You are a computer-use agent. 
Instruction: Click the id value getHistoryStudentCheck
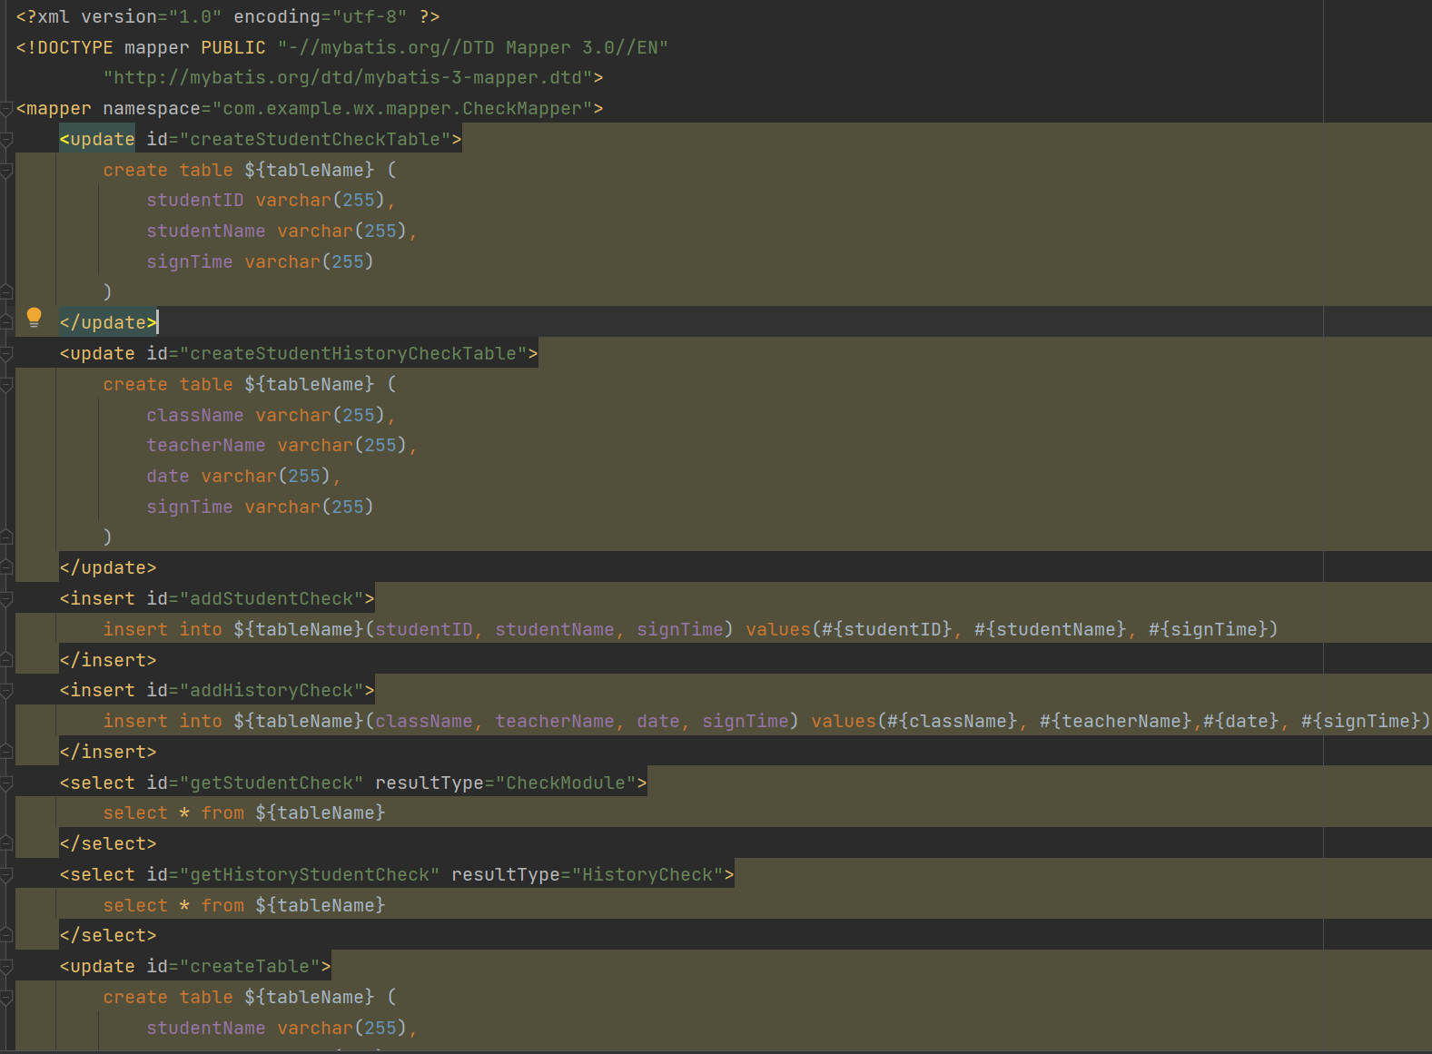[x=310, y=875]
